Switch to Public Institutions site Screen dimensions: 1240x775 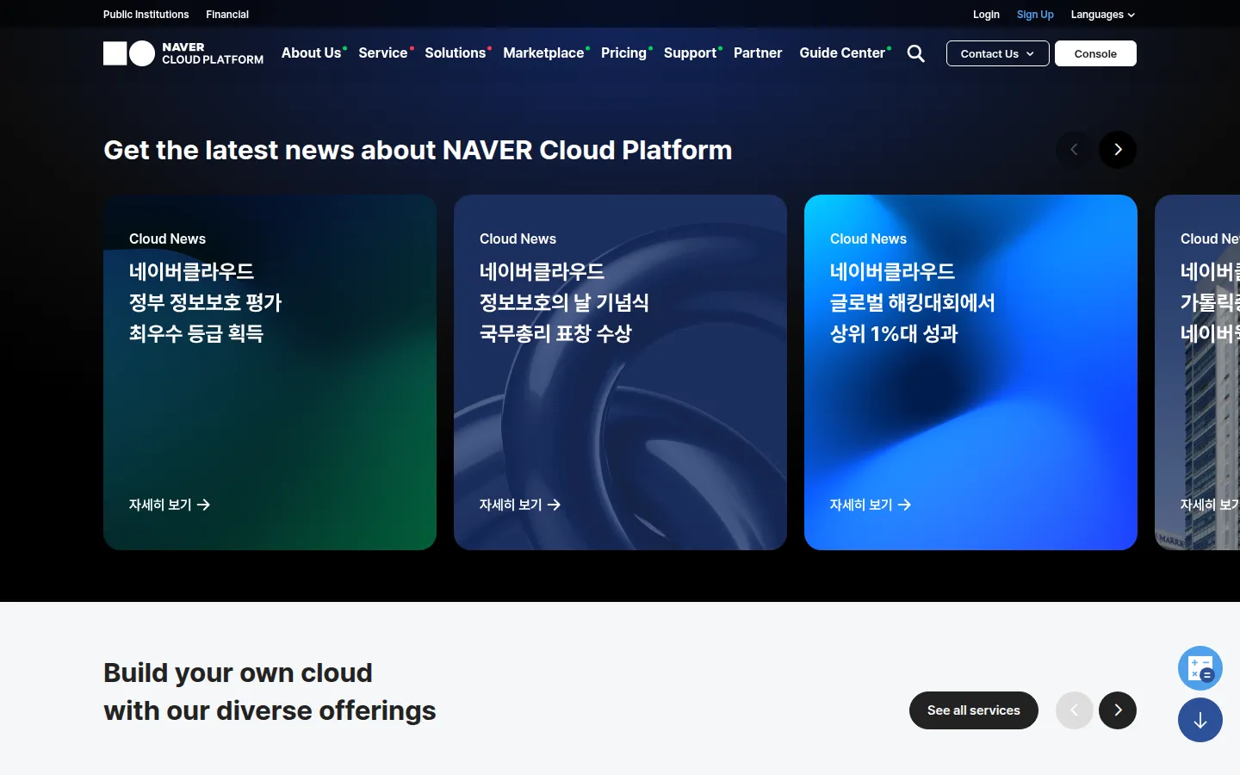[146, 15]
